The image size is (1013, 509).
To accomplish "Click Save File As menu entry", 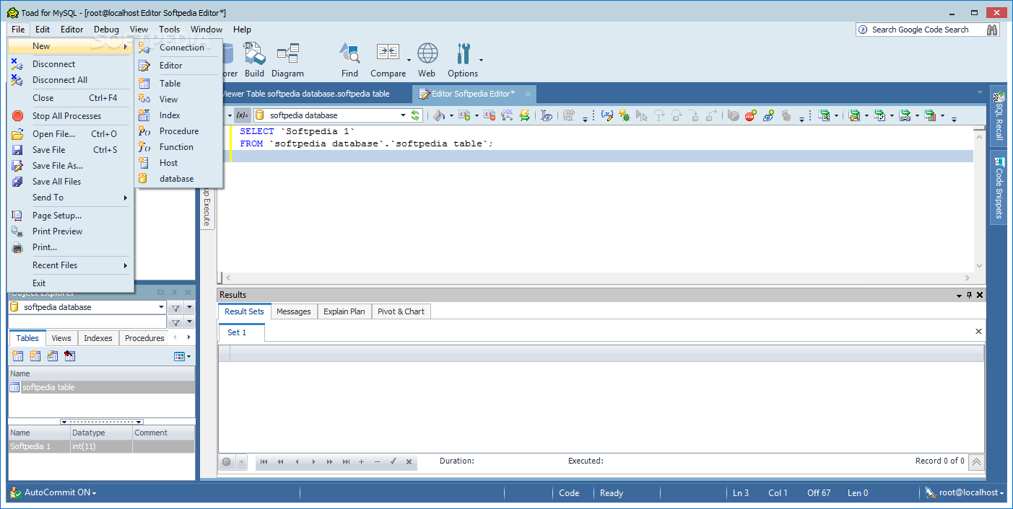I will pos(70,166).
